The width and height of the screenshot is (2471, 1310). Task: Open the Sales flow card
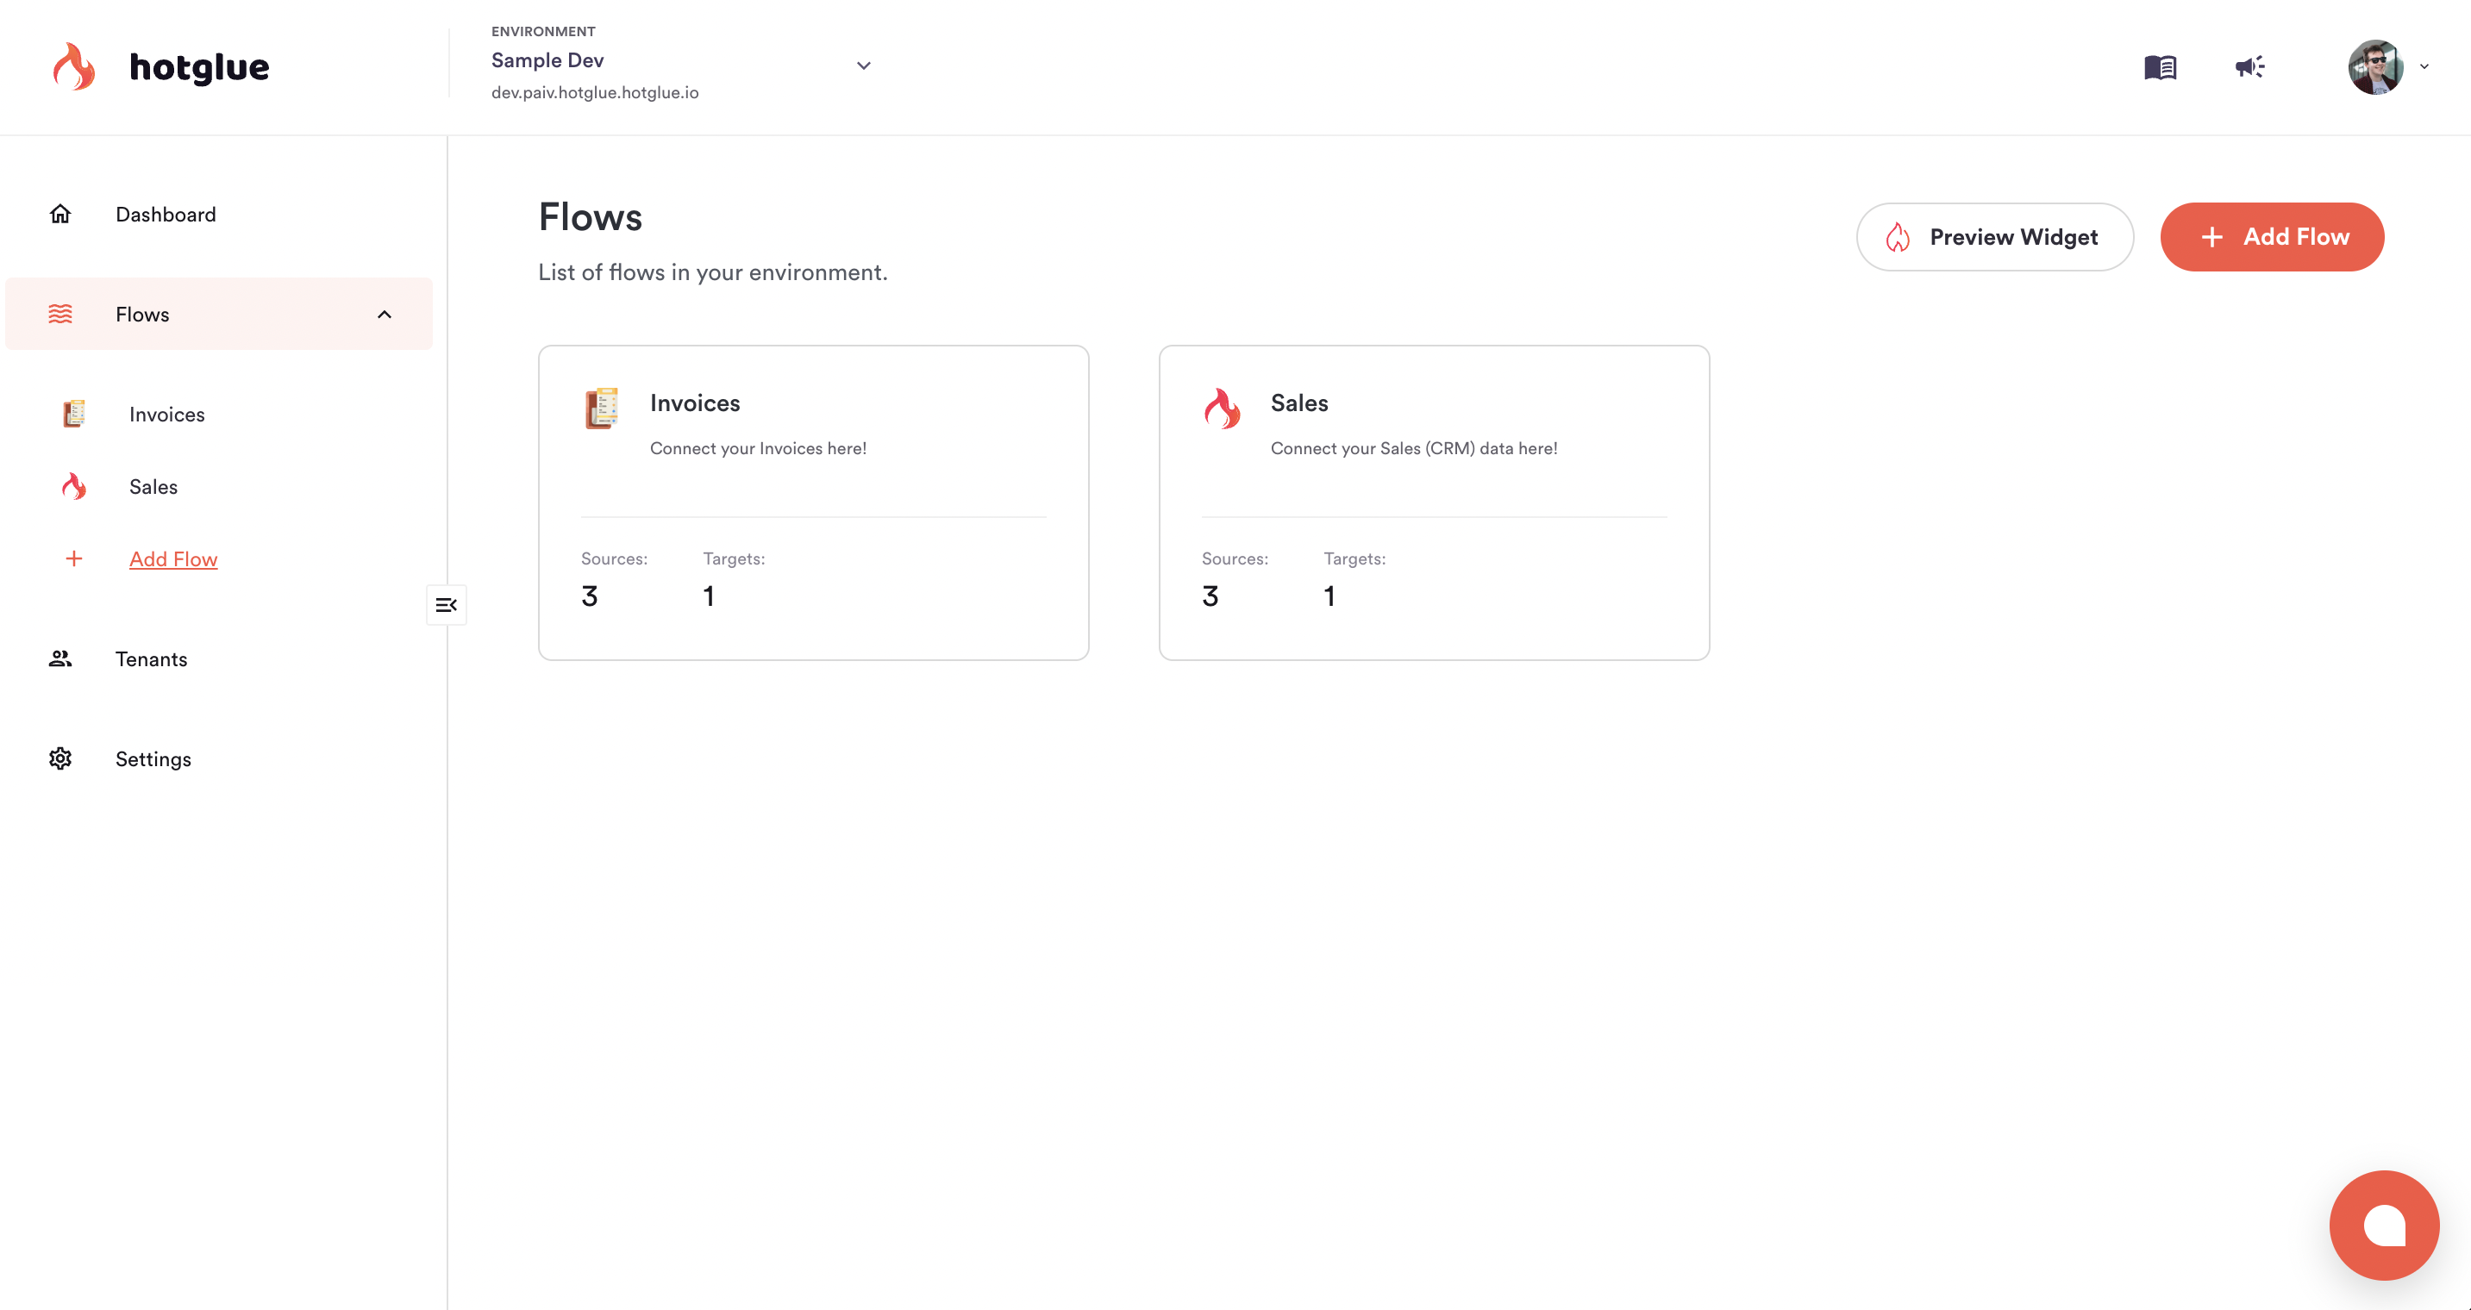point(1434,502)
